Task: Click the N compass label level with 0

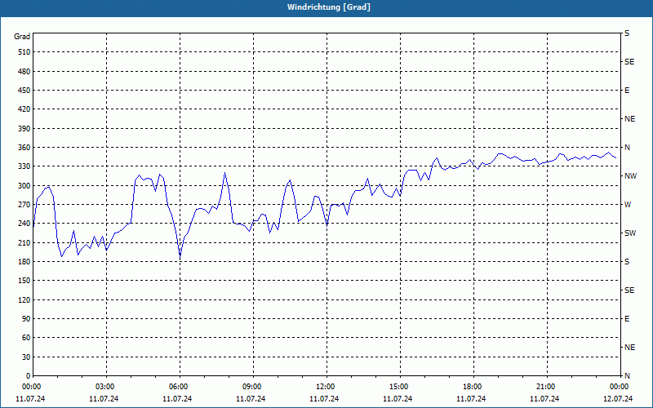Action: point(627,376)
